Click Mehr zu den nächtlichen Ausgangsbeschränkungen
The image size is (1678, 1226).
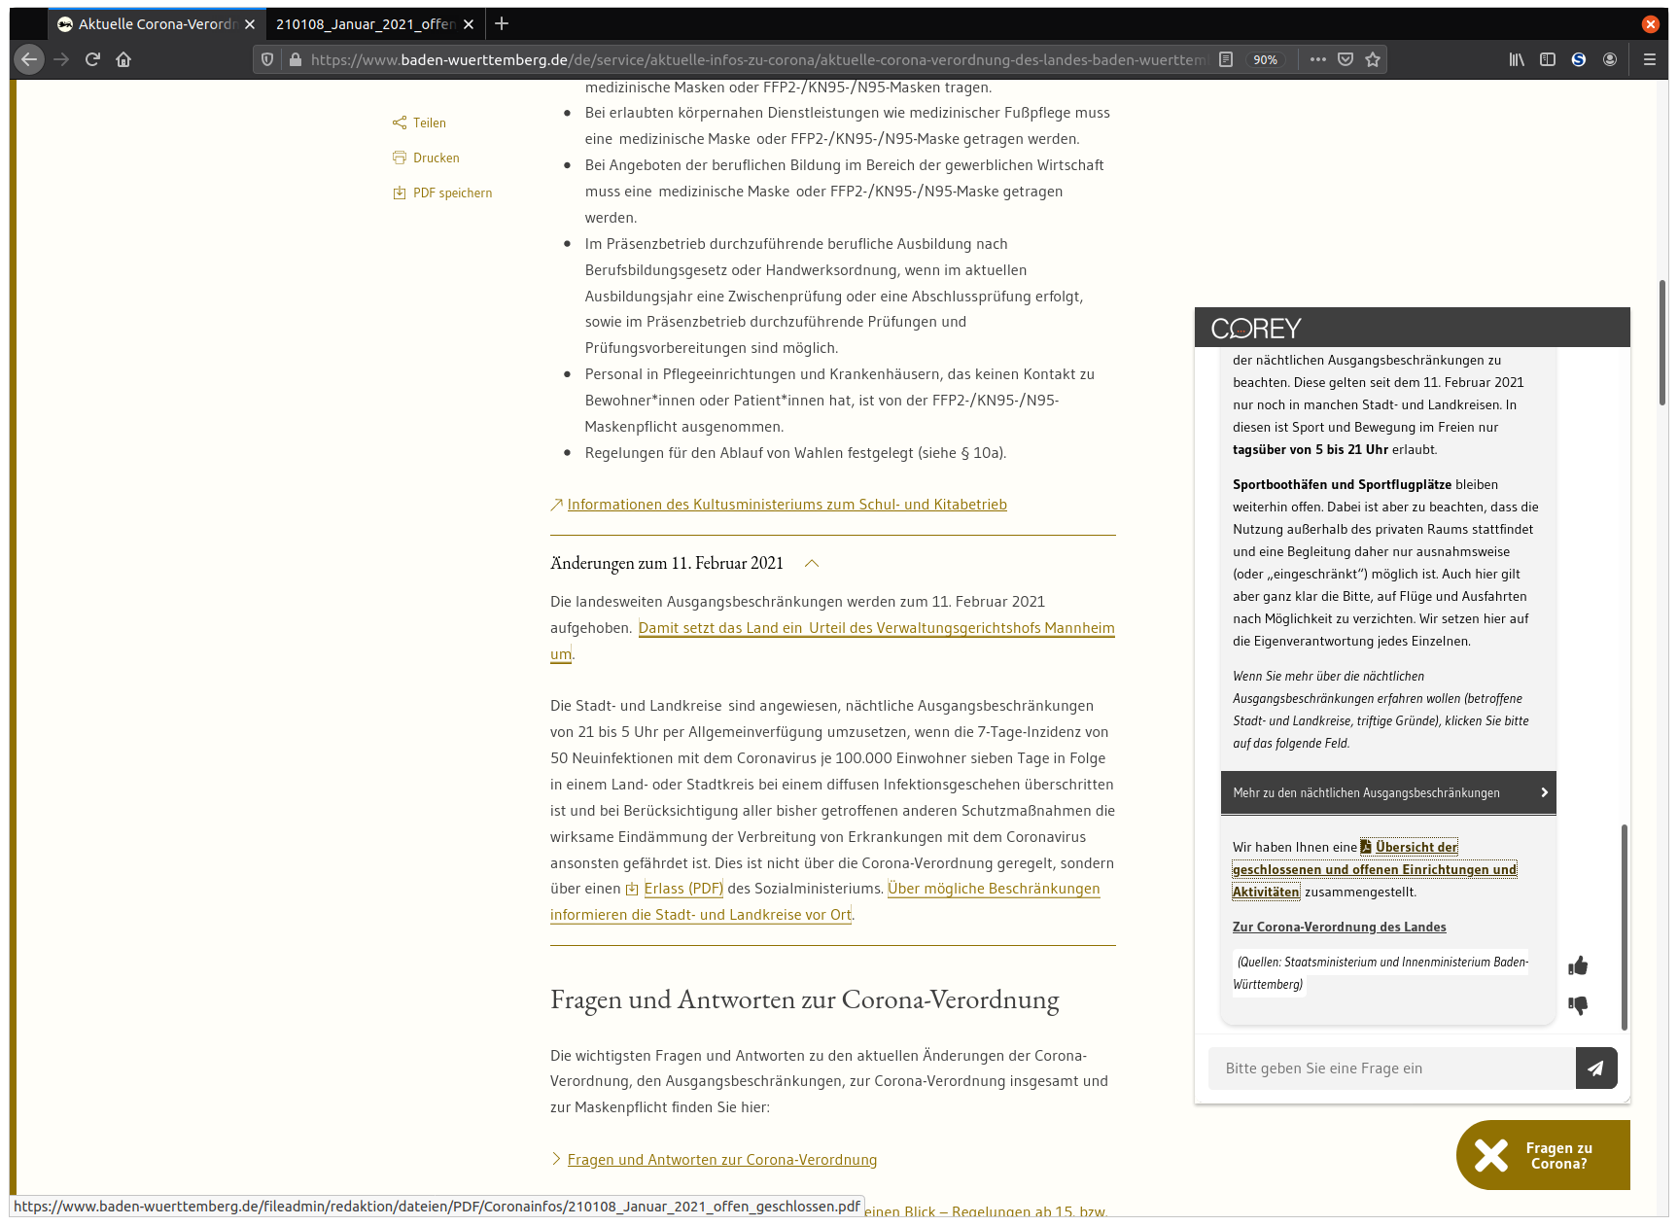pyautogui.click(x=1388, y=792)
